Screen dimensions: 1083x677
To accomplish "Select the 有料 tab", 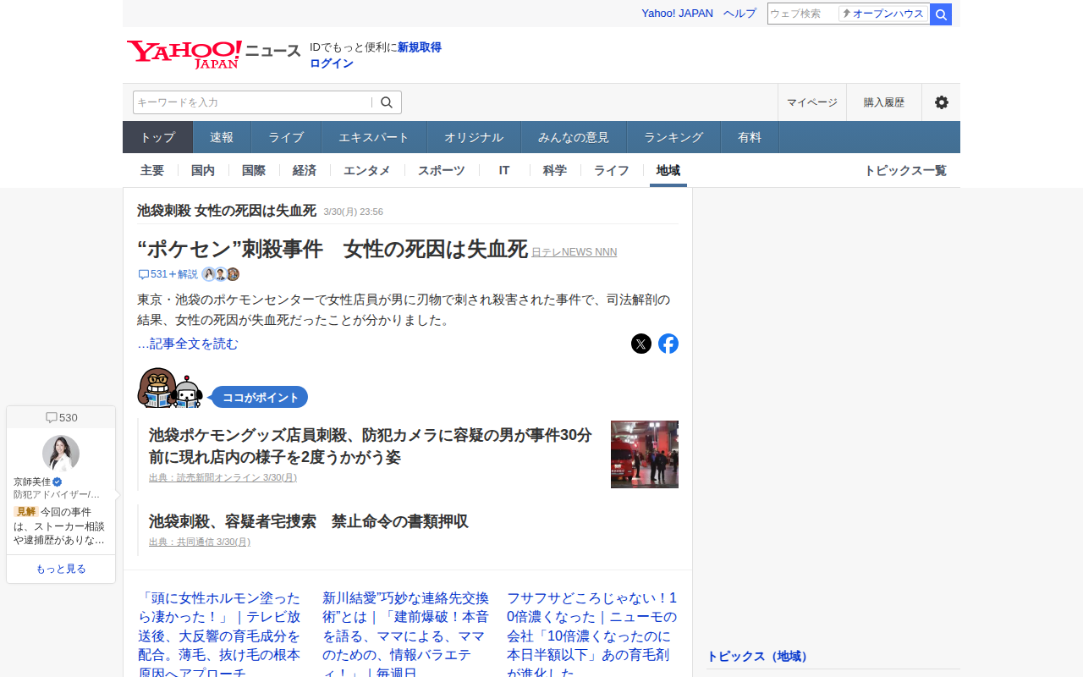I will [x=750, y=137].
